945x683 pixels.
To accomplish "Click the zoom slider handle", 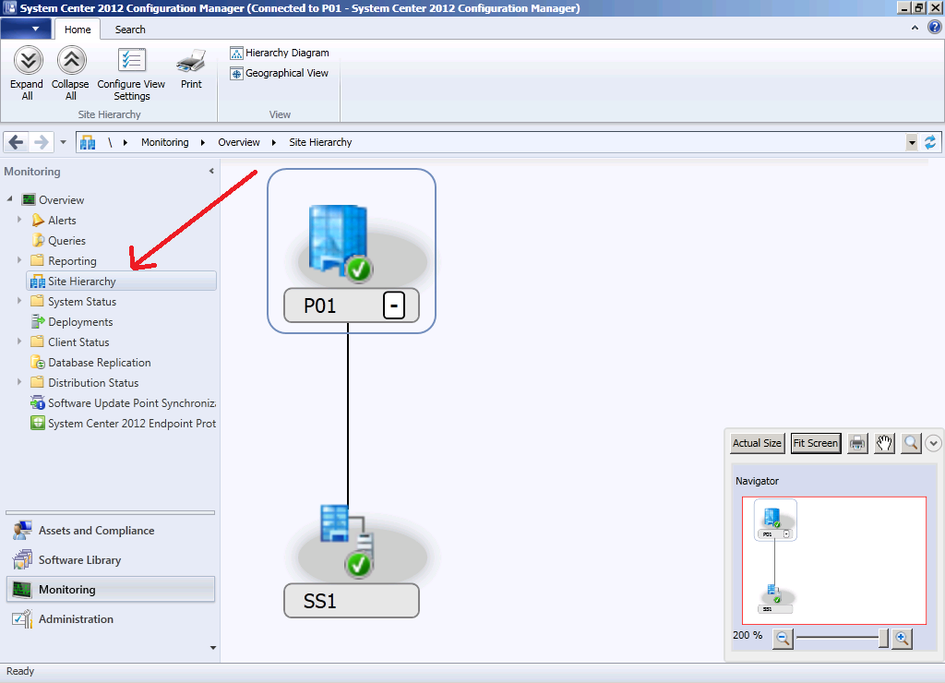I will 883,638.
